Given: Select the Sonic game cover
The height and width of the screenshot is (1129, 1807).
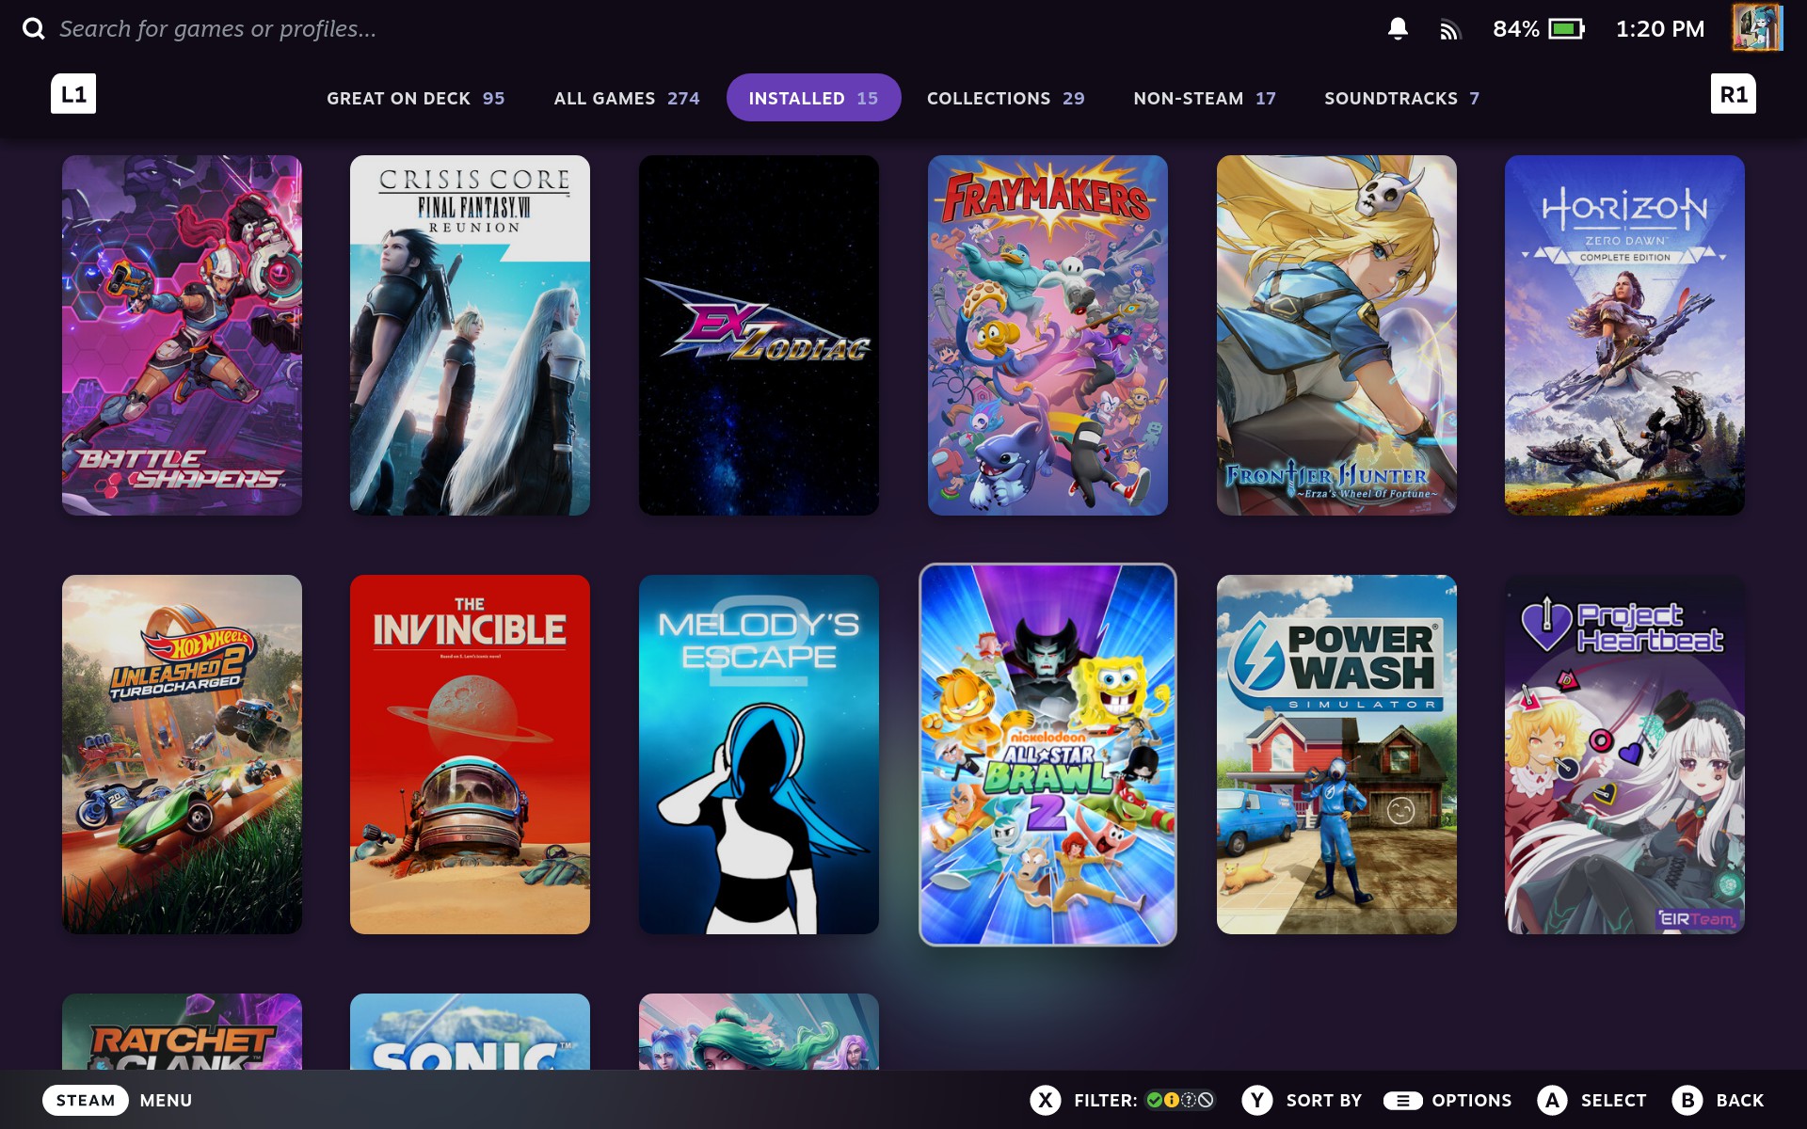Looking at the screenshot, I should tap(470, 1032).
